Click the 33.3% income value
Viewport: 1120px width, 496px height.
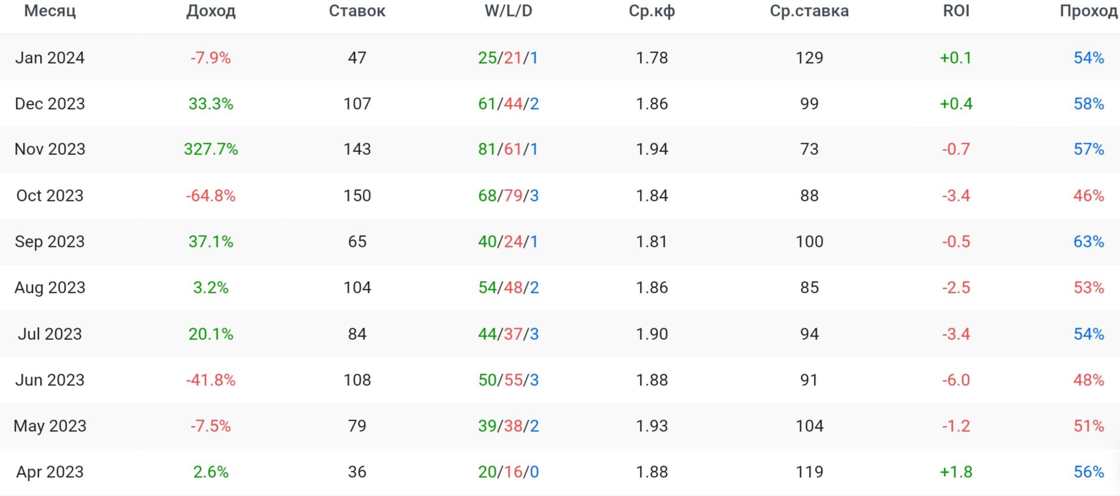click(x=211, y=104)
